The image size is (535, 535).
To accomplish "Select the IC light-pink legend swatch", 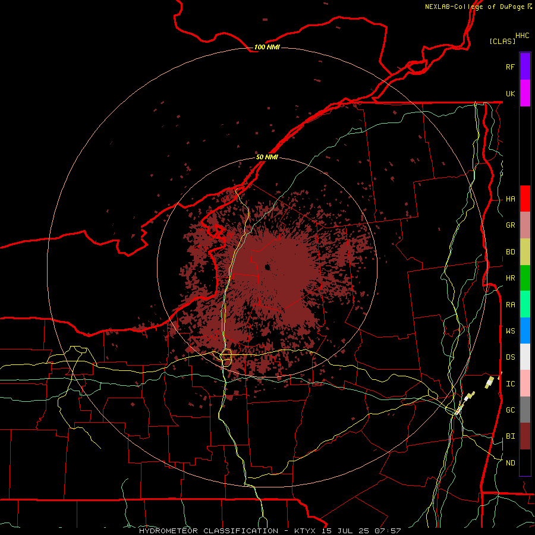I will coord(525,383).
